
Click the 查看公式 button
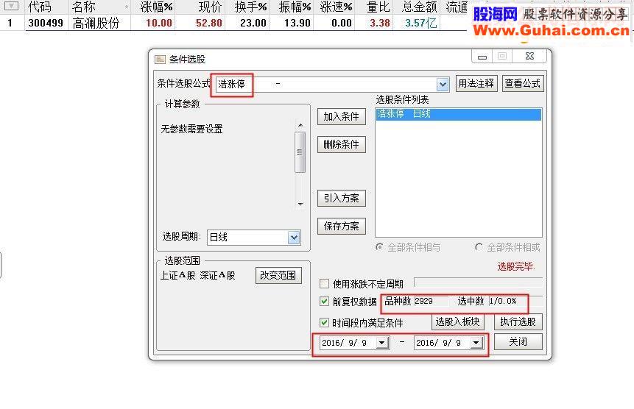(x=522, y=84)
